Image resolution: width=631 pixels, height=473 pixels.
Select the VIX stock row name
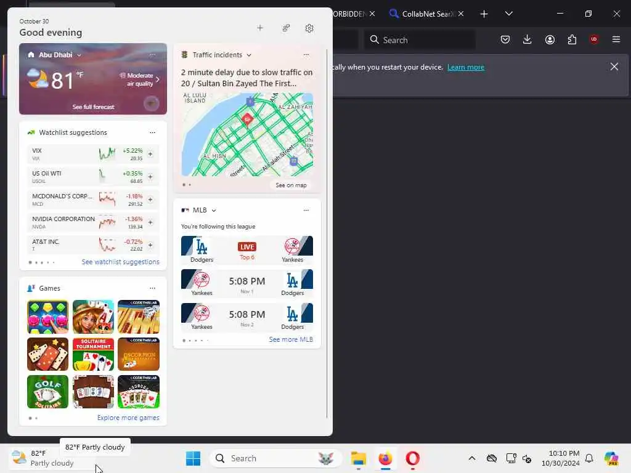pyautogui.click(x=36, y=150)
